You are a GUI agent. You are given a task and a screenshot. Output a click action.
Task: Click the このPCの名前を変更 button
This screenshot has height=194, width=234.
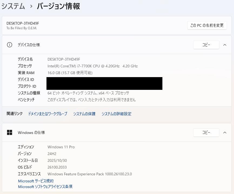click(x=207, y=25)
